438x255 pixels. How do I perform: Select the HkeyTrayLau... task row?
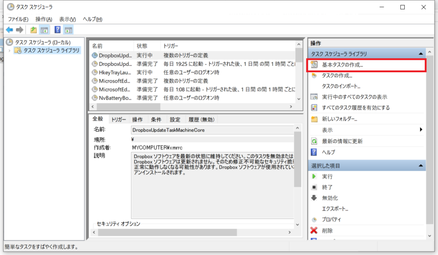pos(112,72)
